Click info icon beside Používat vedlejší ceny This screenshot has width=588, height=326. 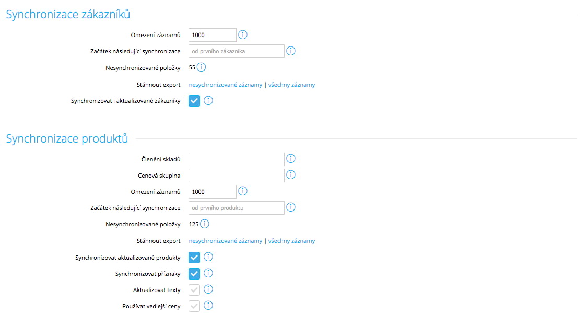208,306
